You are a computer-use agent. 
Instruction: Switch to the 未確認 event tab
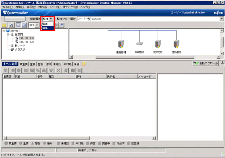(57, 64)
